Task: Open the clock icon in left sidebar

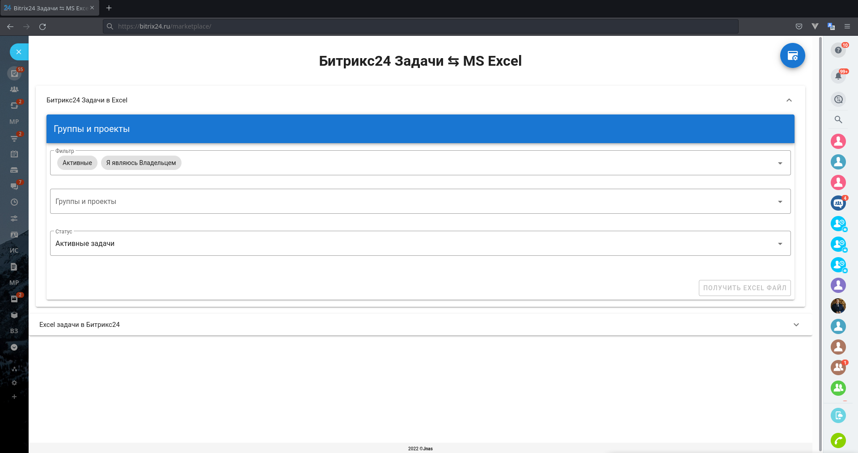Action: 14,202
